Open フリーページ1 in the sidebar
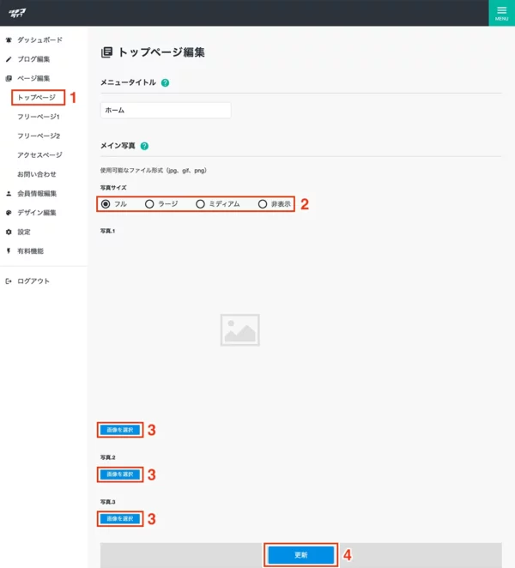515x568 pixels. (39, 117)
